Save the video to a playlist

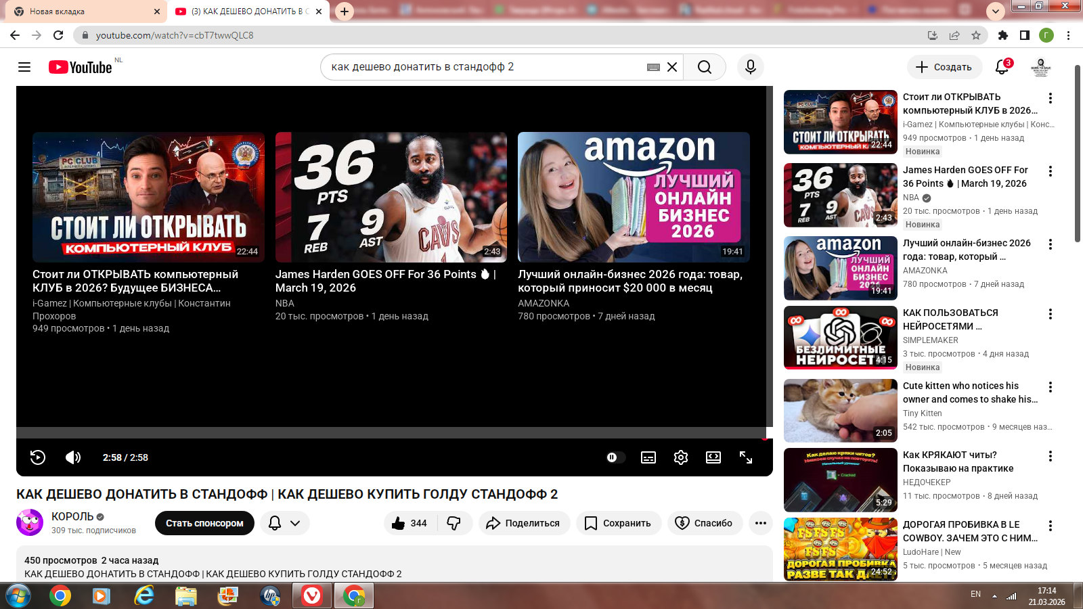(617, 523)
